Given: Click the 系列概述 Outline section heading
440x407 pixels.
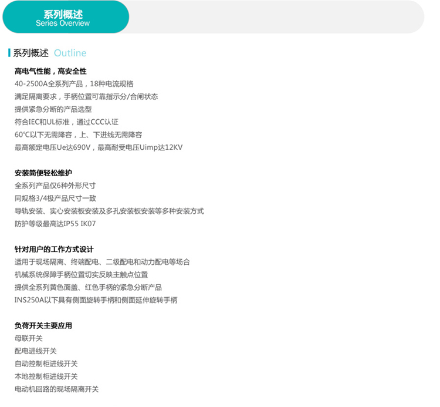Looking at the screenshot, I should [50, 53].
